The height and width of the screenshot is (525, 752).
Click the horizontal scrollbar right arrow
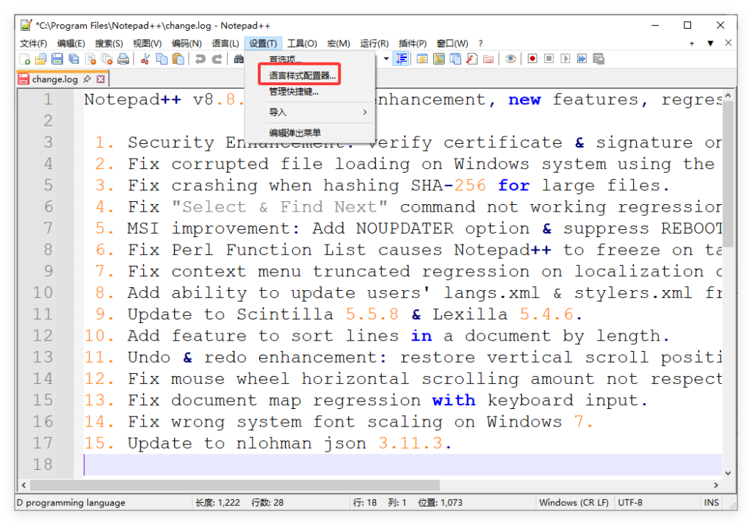tap(716, 485)
